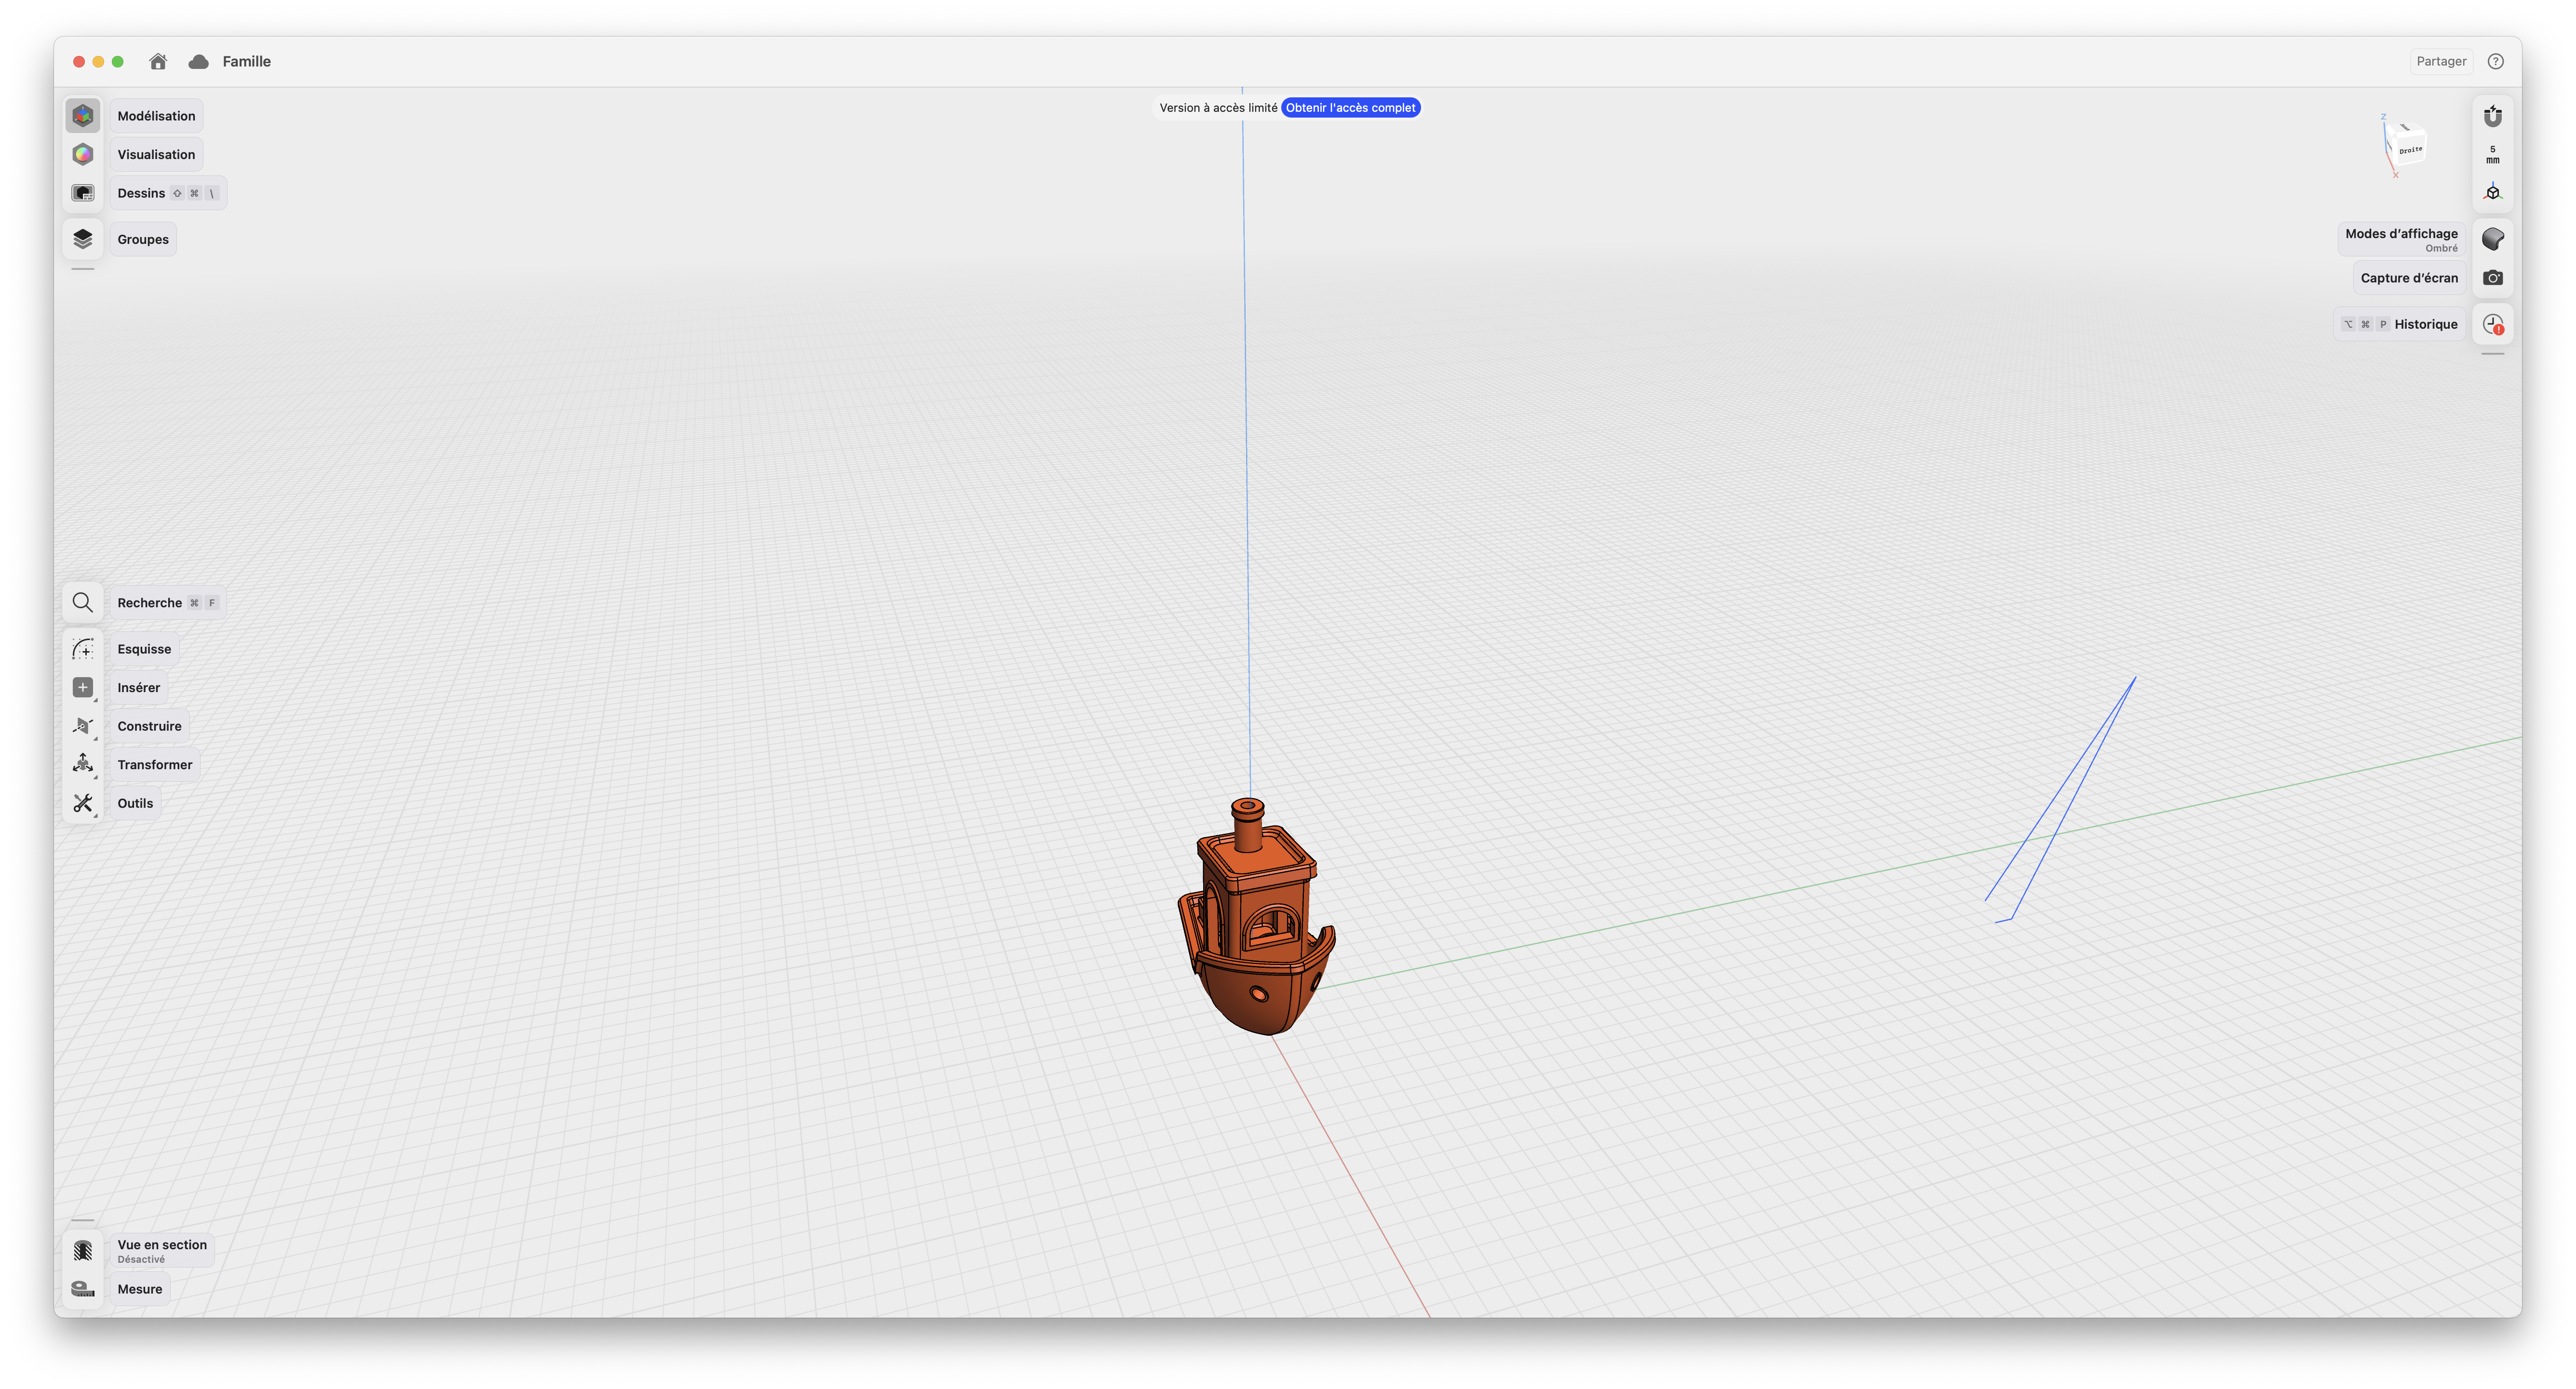2576x1389 pixels.
Task: Click the axes orientation cube icon
Action: pos(2493,193)
